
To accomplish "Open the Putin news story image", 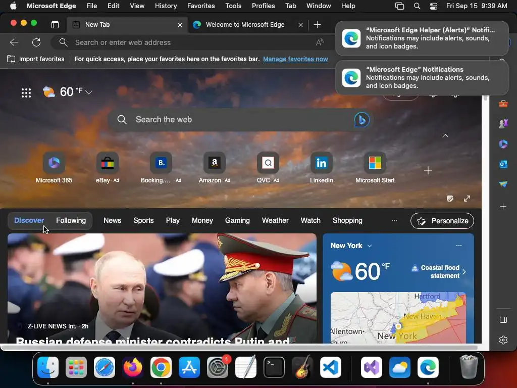I will 162,288.
